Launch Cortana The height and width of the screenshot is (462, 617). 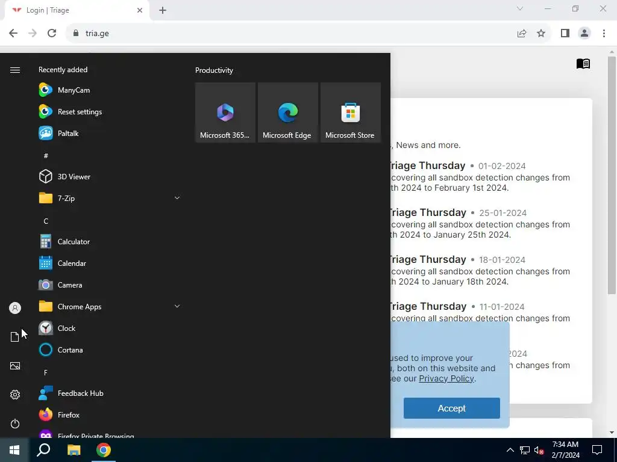(110, 350)
